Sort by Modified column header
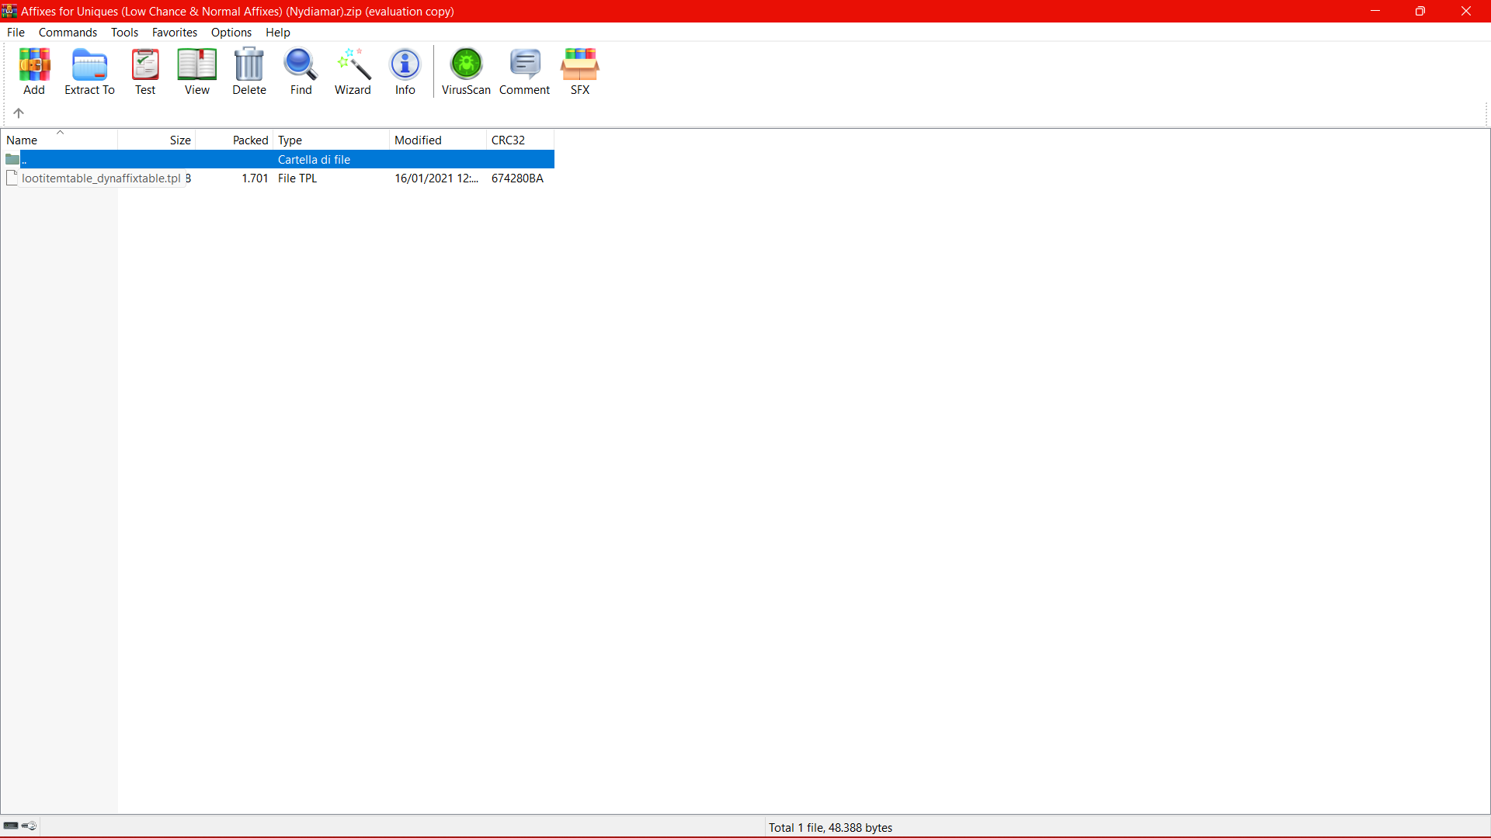The width and height of the screenshot is (1491, 838). click(x=438, y=140)
